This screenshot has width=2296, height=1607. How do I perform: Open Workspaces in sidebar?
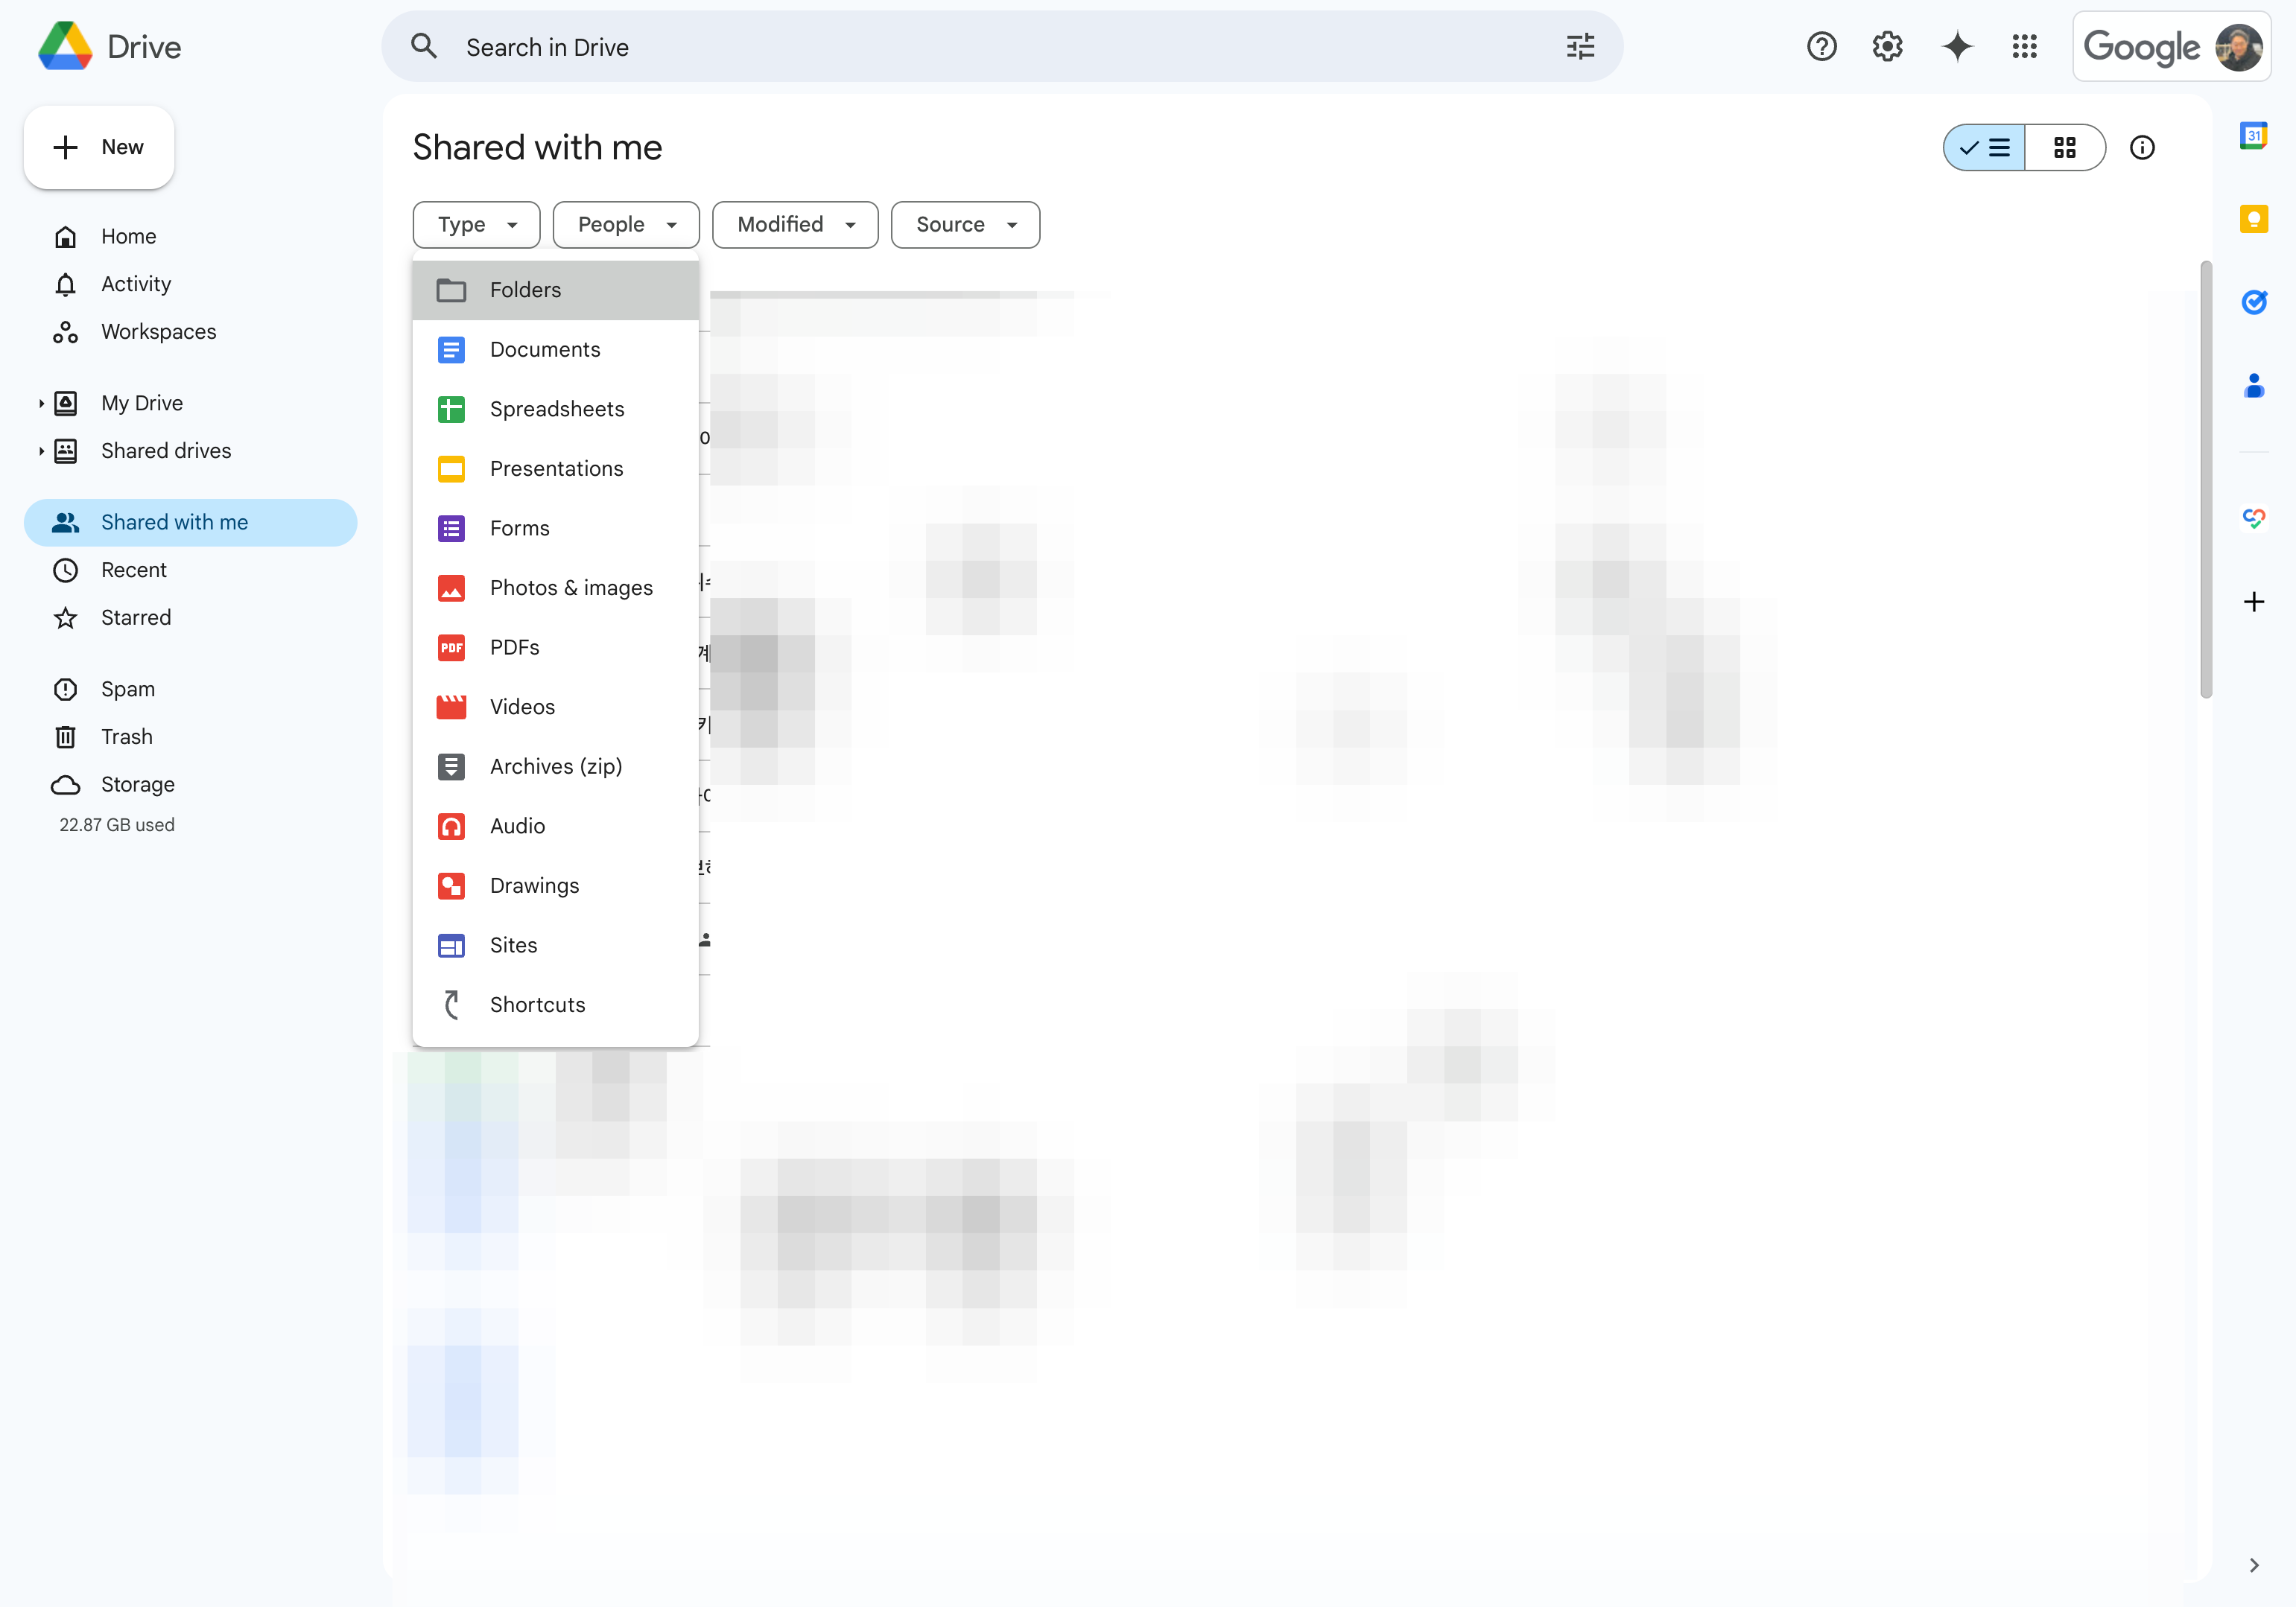click(190, 332)
